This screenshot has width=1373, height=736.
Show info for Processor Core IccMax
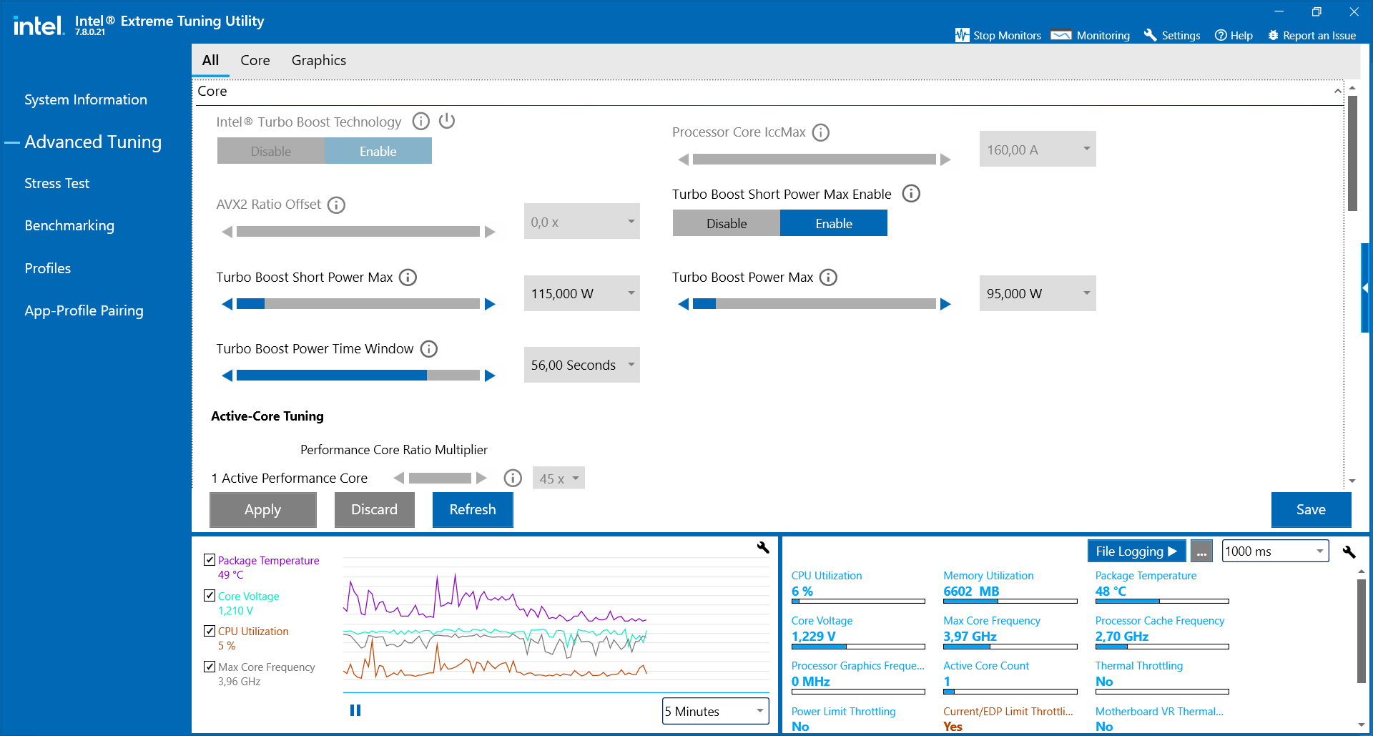tap(821, 132)
